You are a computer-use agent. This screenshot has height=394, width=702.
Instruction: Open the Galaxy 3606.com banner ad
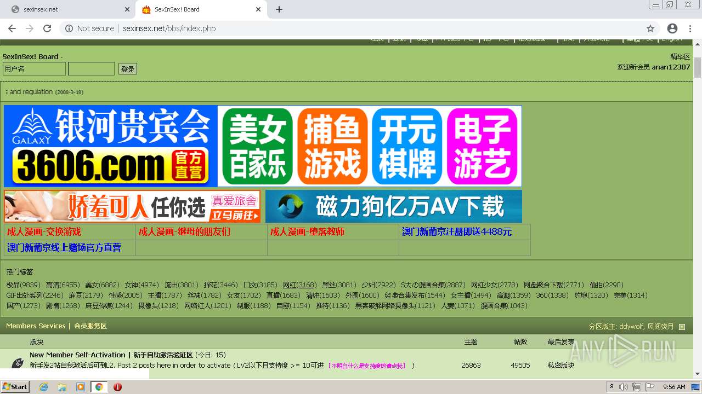tap(263, 146)
